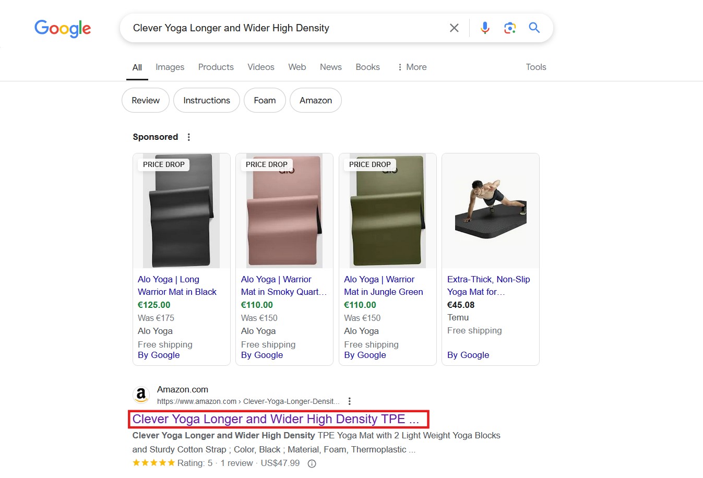
Task: Switch to the Images tab
Action: 170,67
